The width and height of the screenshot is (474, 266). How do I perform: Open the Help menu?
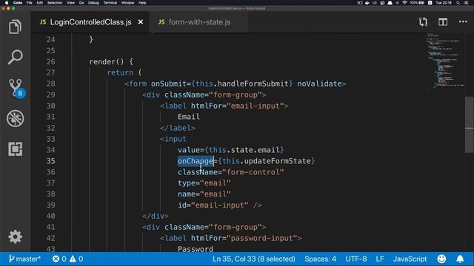pos(142,3)
